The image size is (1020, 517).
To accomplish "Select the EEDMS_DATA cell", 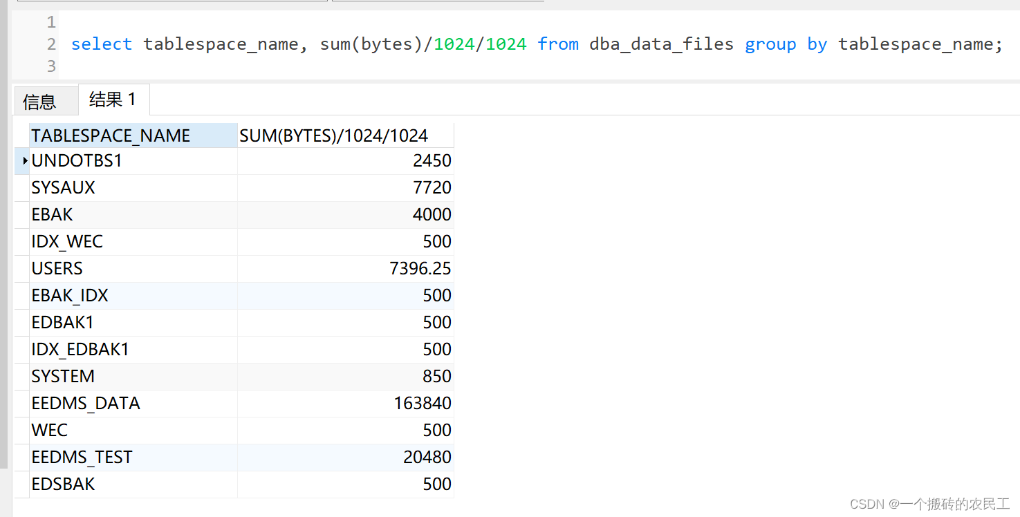I will click(x=133, y=403).
